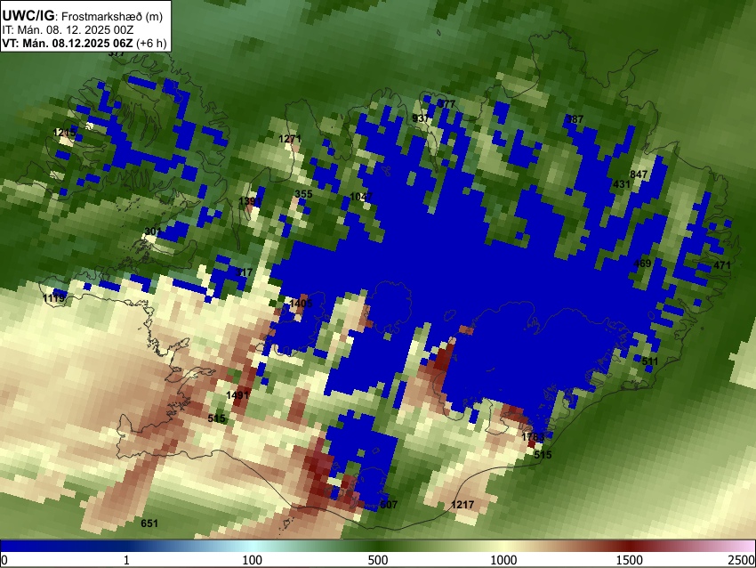
Task: Click the 507 map value
Action: coord(389,504)
